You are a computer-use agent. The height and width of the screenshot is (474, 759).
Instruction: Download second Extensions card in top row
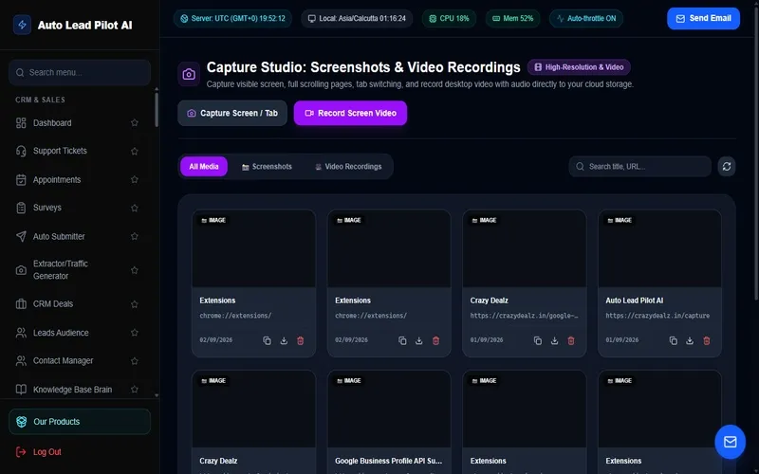418,340
